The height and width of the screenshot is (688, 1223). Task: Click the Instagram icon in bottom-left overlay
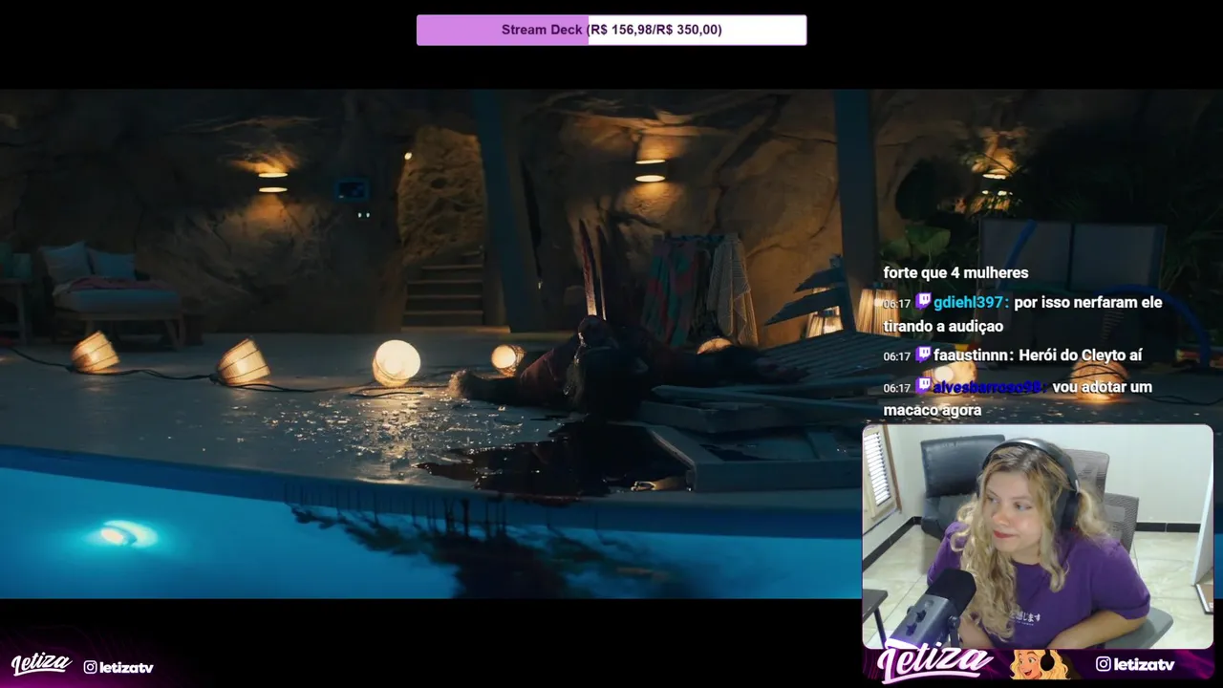tap(91, 667)
